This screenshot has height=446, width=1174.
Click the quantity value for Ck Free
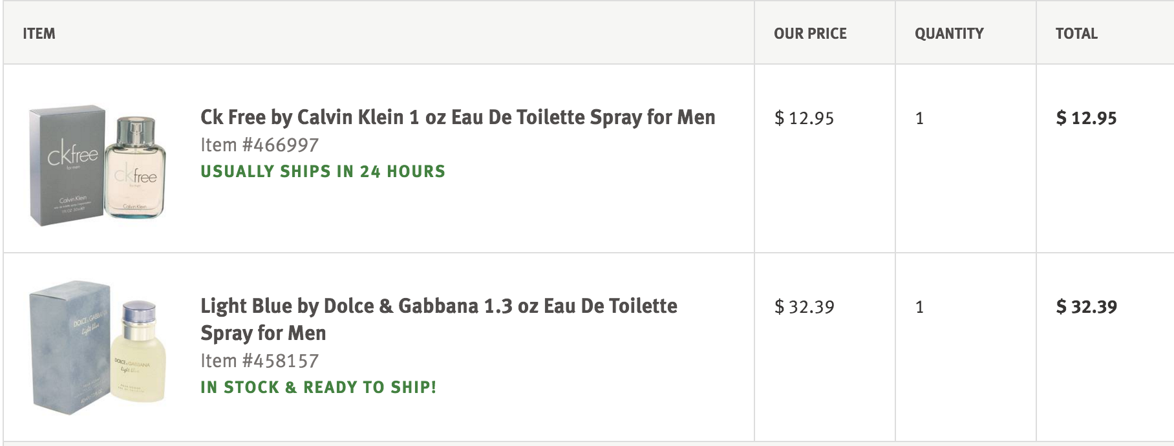(x=919, y=118)
